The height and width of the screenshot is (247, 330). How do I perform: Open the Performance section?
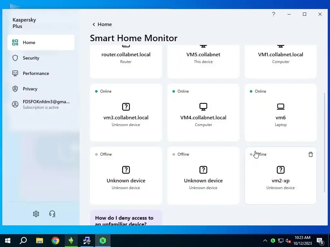41,73
